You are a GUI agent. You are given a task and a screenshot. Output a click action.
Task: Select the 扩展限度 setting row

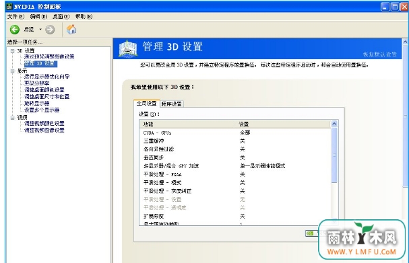tap(235, 217)
